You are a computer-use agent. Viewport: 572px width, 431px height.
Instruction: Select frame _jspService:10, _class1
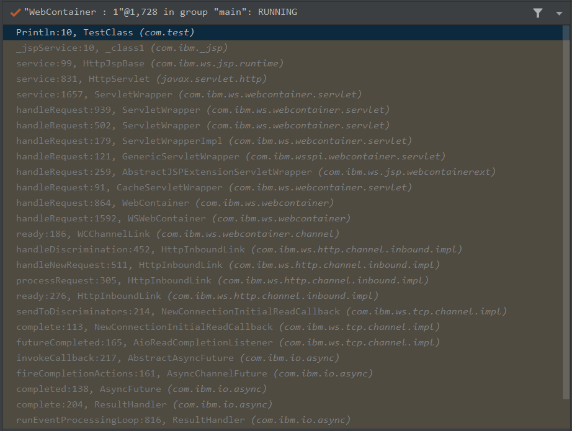[283, 48]
